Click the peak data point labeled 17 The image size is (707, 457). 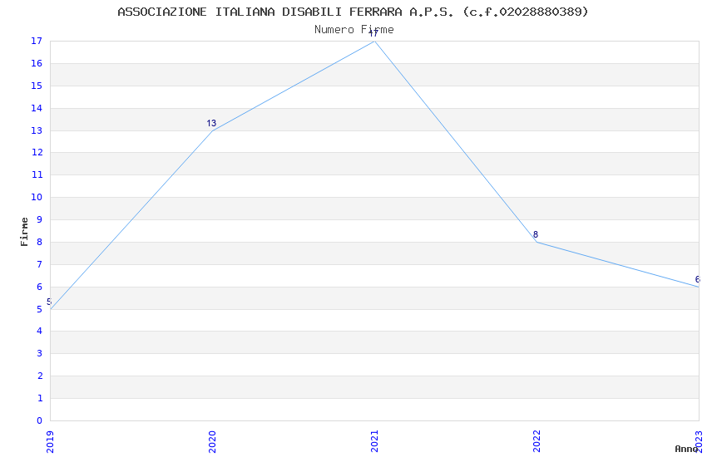tap(374, 41)
